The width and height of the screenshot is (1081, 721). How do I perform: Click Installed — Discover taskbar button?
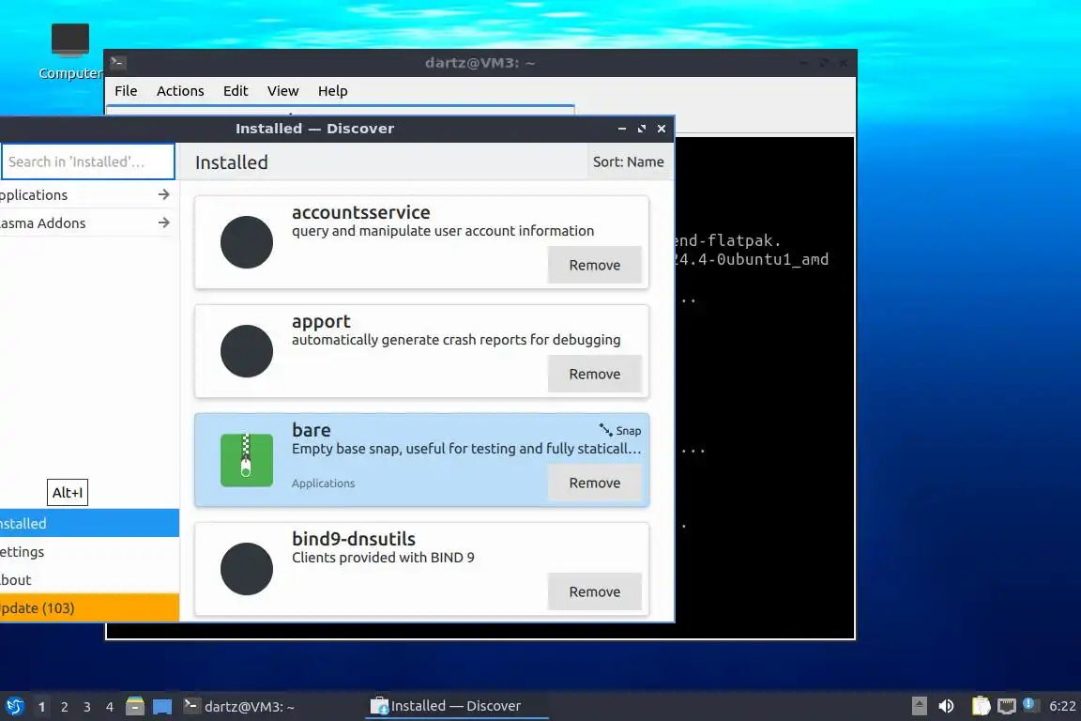[x=456, y=707]
